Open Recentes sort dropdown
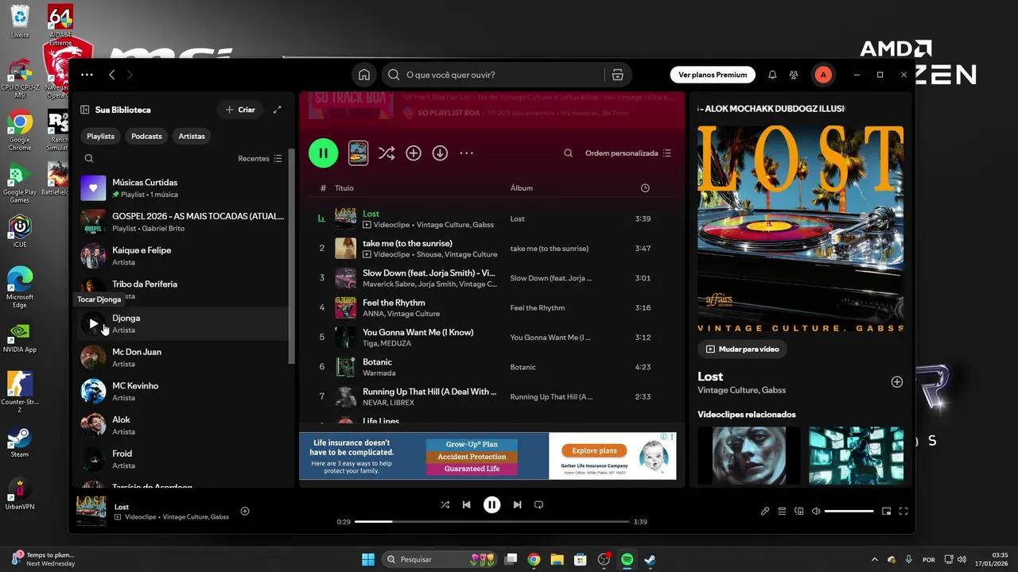The width and height of the screenshot is (1018, 572). click(260, 158)
